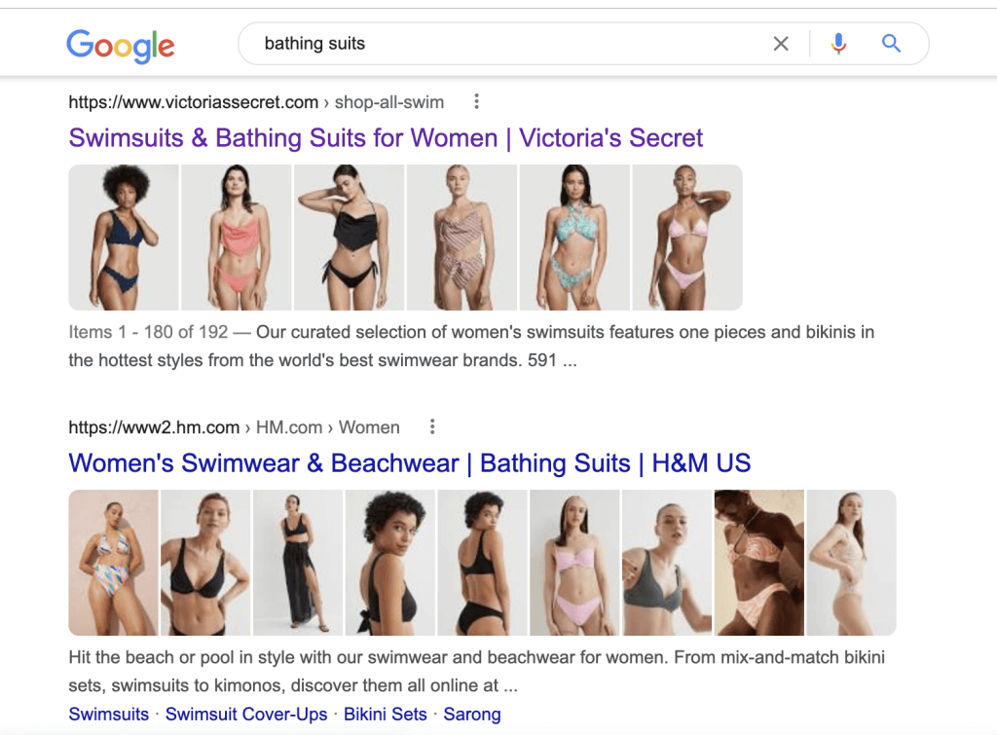
Task: Open the three-dot menu beside victoriassecret.com result
Action: [x=476, y=101]
